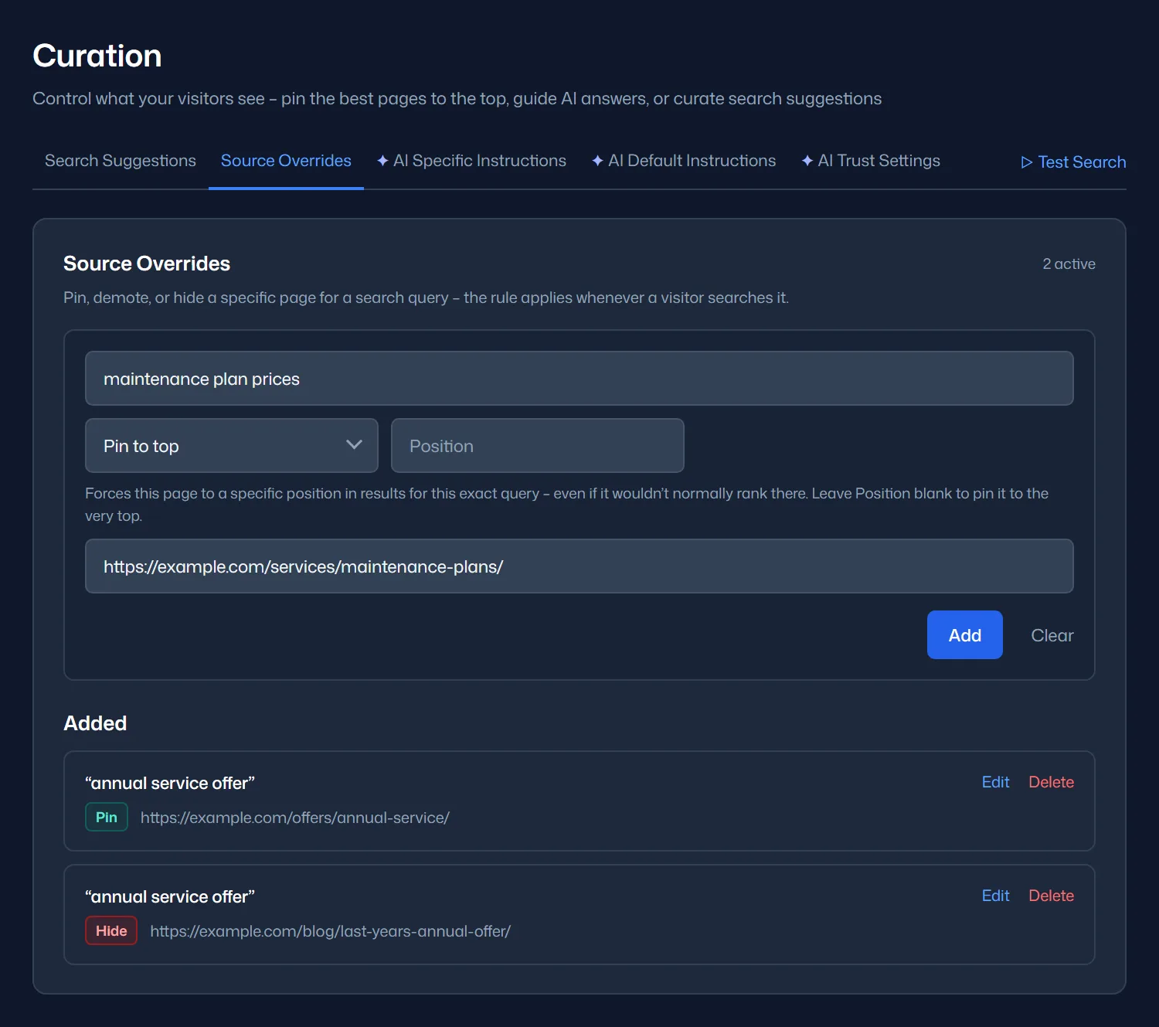Click the '2 active' counter text

1069,264
